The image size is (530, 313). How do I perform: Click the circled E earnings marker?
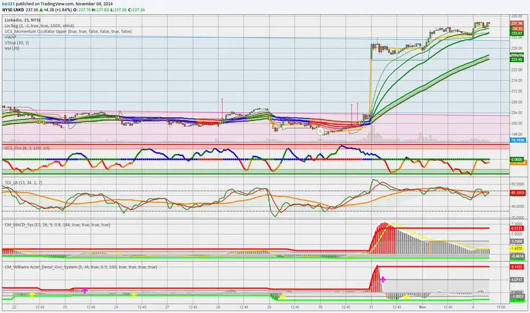(x=320, y=131)
